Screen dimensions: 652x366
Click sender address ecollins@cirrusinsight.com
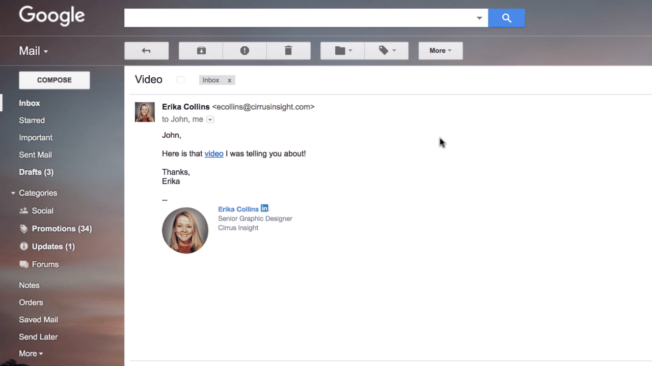point(263,107)
